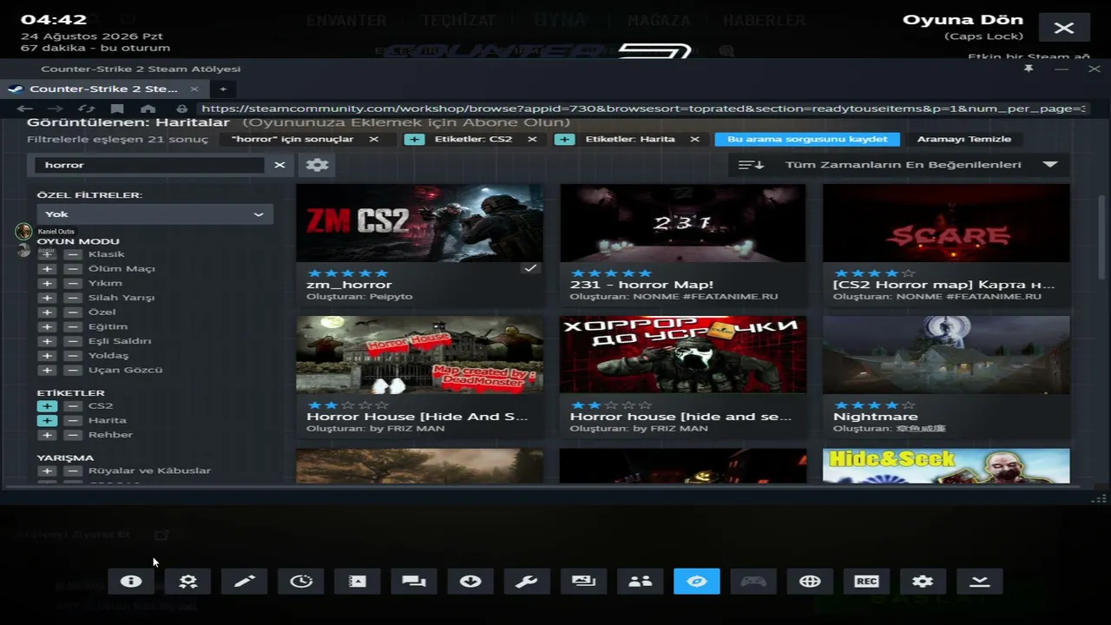The height and width of the screenshot is (625, 1111).
Task: Open the achievements icon in overlay toolbar
Action: [187, 582]
